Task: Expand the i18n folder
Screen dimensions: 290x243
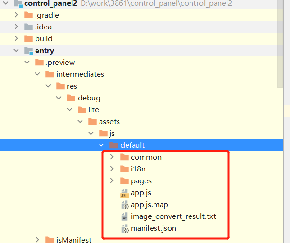Action: point(112,169)
